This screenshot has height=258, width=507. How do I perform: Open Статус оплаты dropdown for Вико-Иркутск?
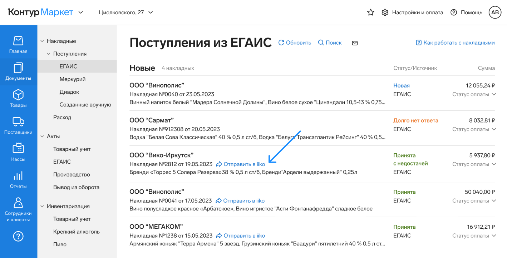pyautogui.click(x=474, y=164)
